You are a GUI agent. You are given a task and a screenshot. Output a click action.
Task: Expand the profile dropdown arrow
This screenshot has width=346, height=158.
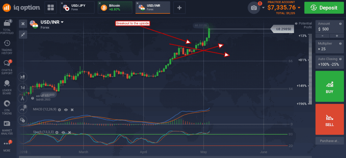[x=264, y=8]
